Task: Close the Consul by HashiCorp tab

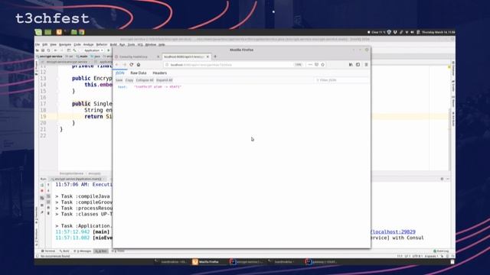Action: (x=158, y=57)
